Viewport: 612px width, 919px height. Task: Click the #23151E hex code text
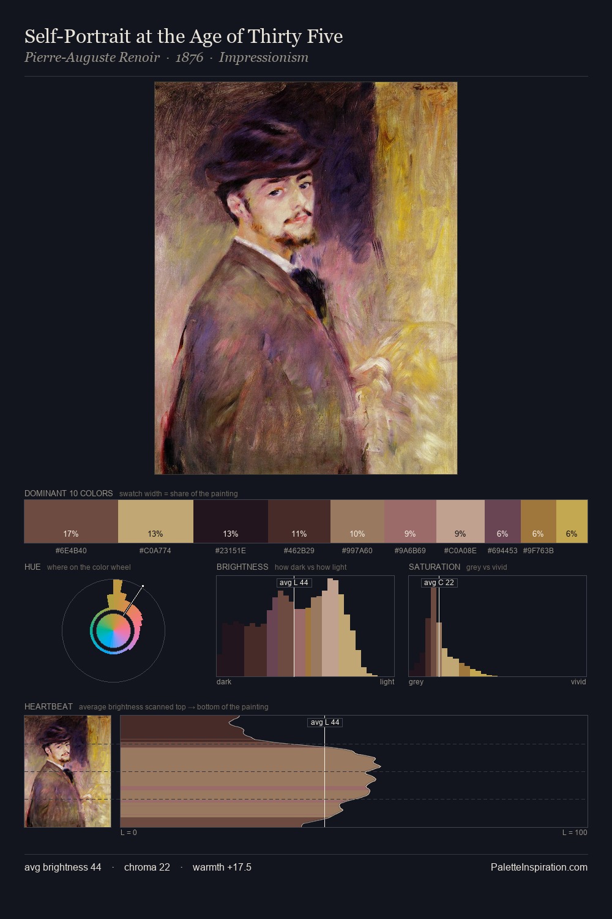click(x=231, y=551)
